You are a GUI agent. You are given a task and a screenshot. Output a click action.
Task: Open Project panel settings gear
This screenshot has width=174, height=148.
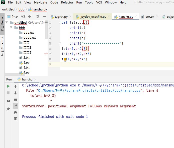click(38, 16)
